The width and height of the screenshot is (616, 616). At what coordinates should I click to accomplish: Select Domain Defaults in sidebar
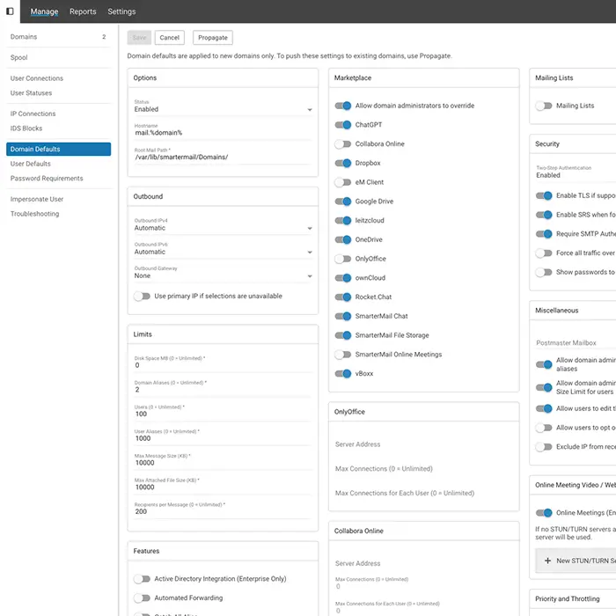point(59,149)
